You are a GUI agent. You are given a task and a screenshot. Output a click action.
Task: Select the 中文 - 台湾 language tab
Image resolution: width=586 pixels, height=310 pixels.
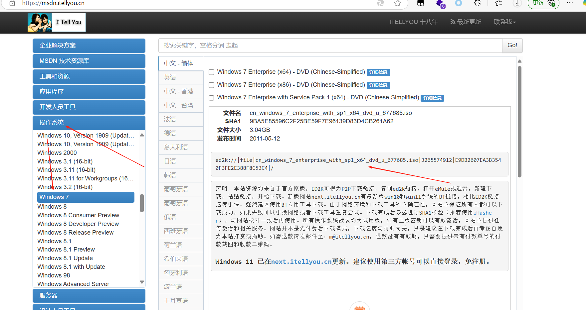[181, 105]
